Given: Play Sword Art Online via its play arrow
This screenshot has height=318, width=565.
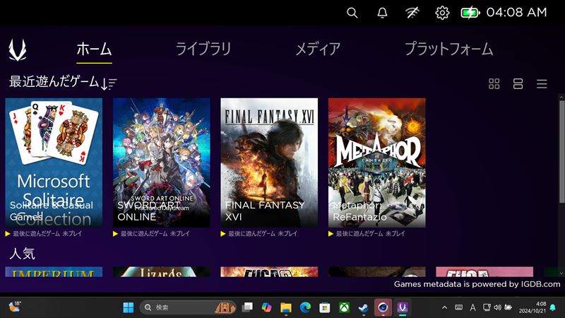Looking at the screenshot, I should click(x=115, y=234).
